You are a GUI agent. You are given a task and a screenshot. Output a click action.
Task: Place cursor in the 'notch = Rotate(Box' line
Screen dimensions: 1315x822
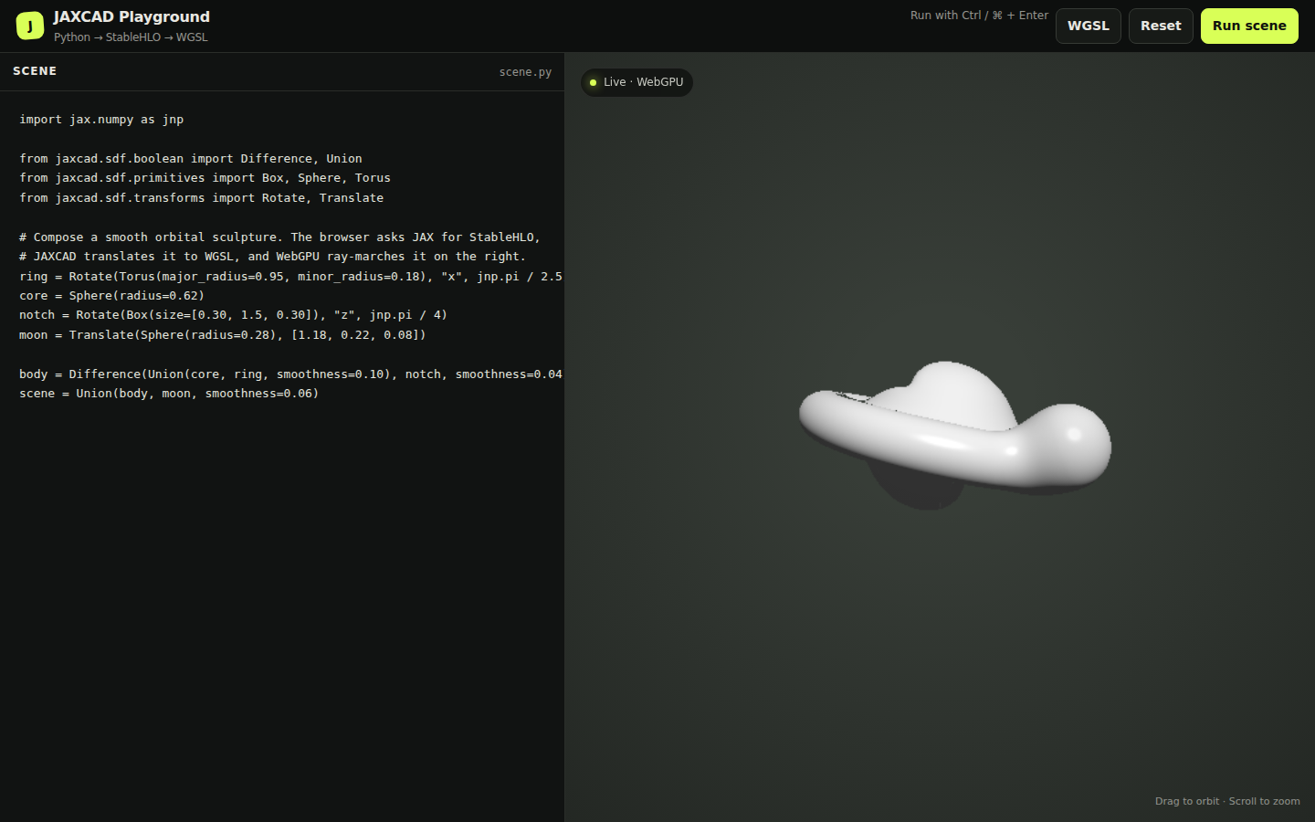coord(233,315)
